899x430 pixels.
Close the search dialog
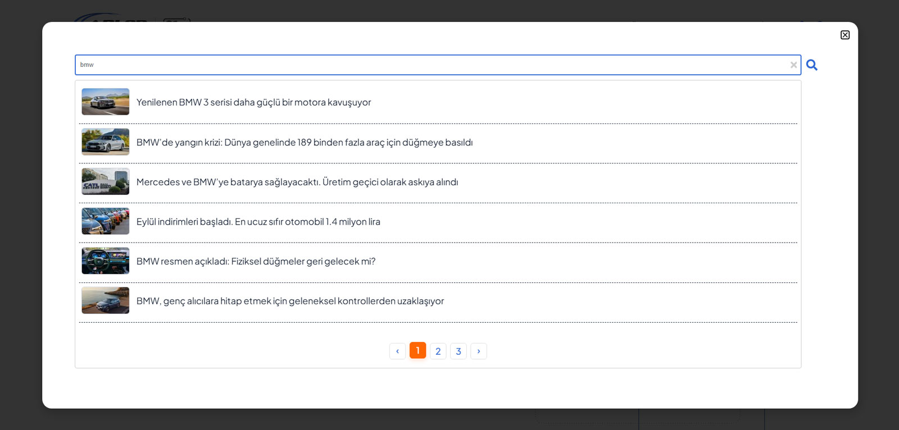tap(845, 35)
